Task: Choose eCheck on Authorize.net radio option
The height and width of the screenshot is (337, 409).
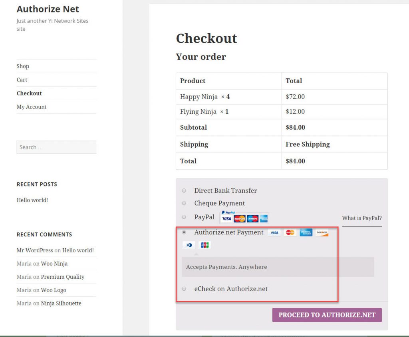Action: pyautogui.click(x=184, y=289)
